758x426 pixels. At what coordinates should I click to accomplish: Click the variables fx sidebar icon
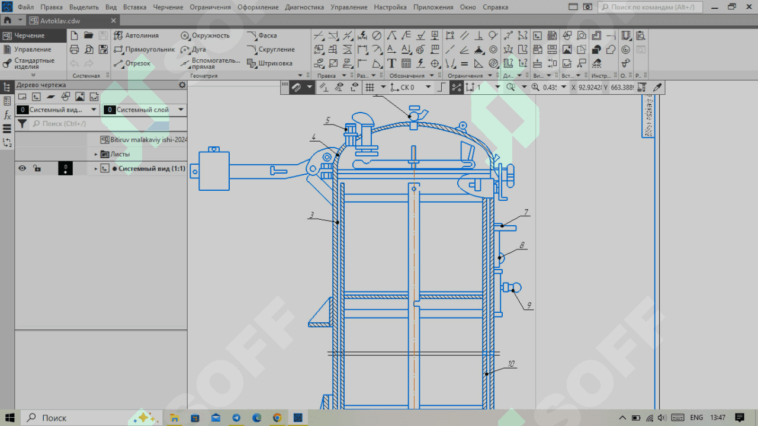[7, 114]
